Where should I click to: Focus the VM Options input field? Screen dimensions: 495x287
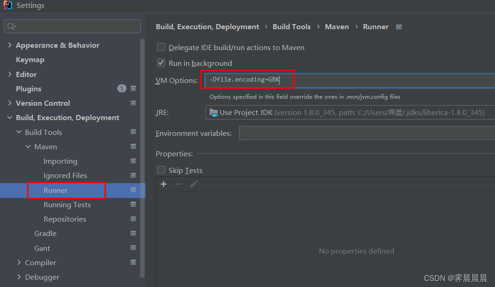click(350, 80)
